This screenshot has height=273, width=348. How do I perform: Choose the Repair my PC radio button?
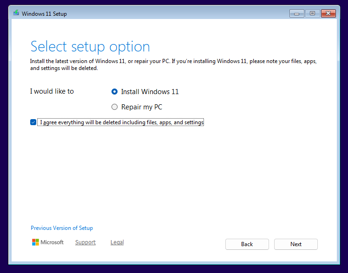pos(115,107)
